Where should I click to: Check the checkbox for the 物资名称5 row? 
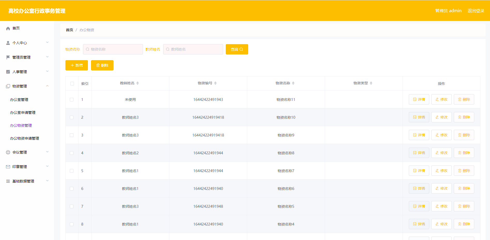tap(72, 206)
